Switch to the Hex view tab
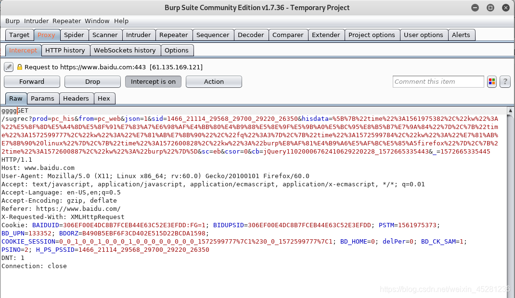Viewport: 515px width, 298px height. tap(104, 99)
